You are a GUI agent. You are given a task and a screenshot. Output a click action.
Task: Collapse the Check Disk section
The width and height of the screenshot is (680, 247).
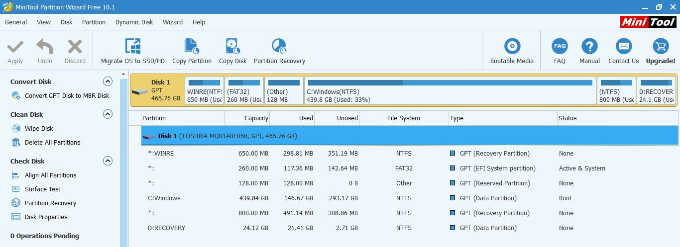[108, 161]
